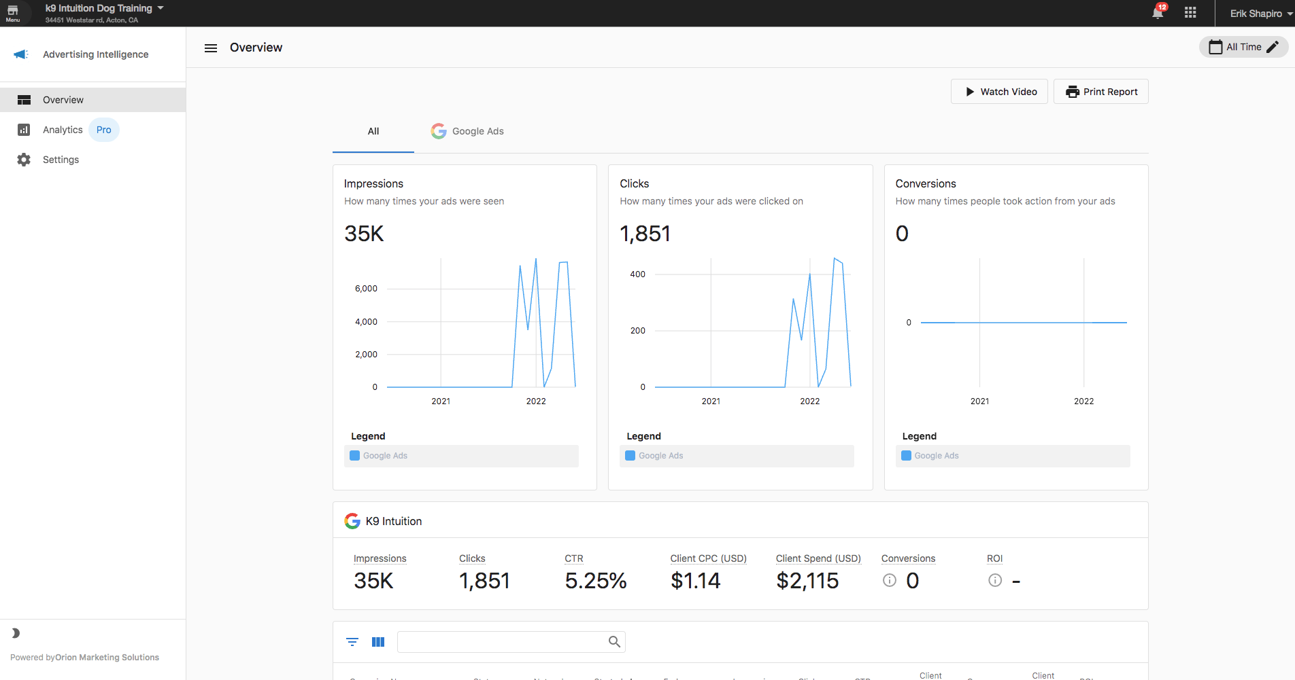Toggle Google Ads legend in Impressions chart
1295x680 pixels.
[461, 456]
